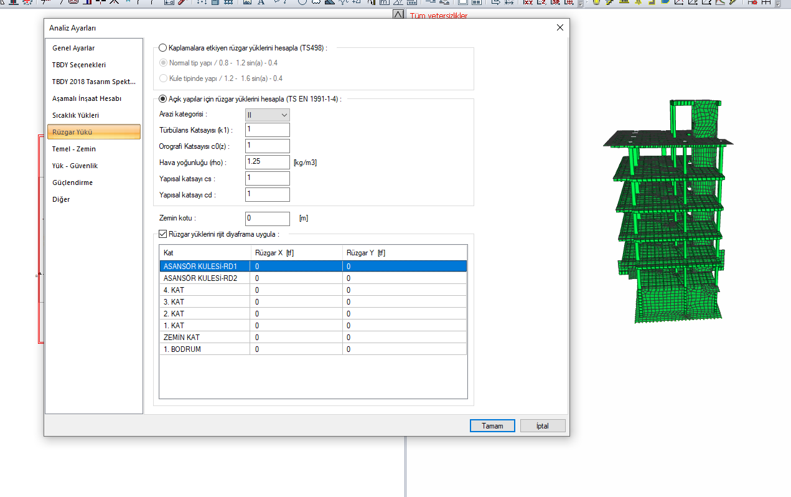
Task: Click Rüzgar X cell of ASANSÖR KULESİ-RD1
Action: click(297, 266)
